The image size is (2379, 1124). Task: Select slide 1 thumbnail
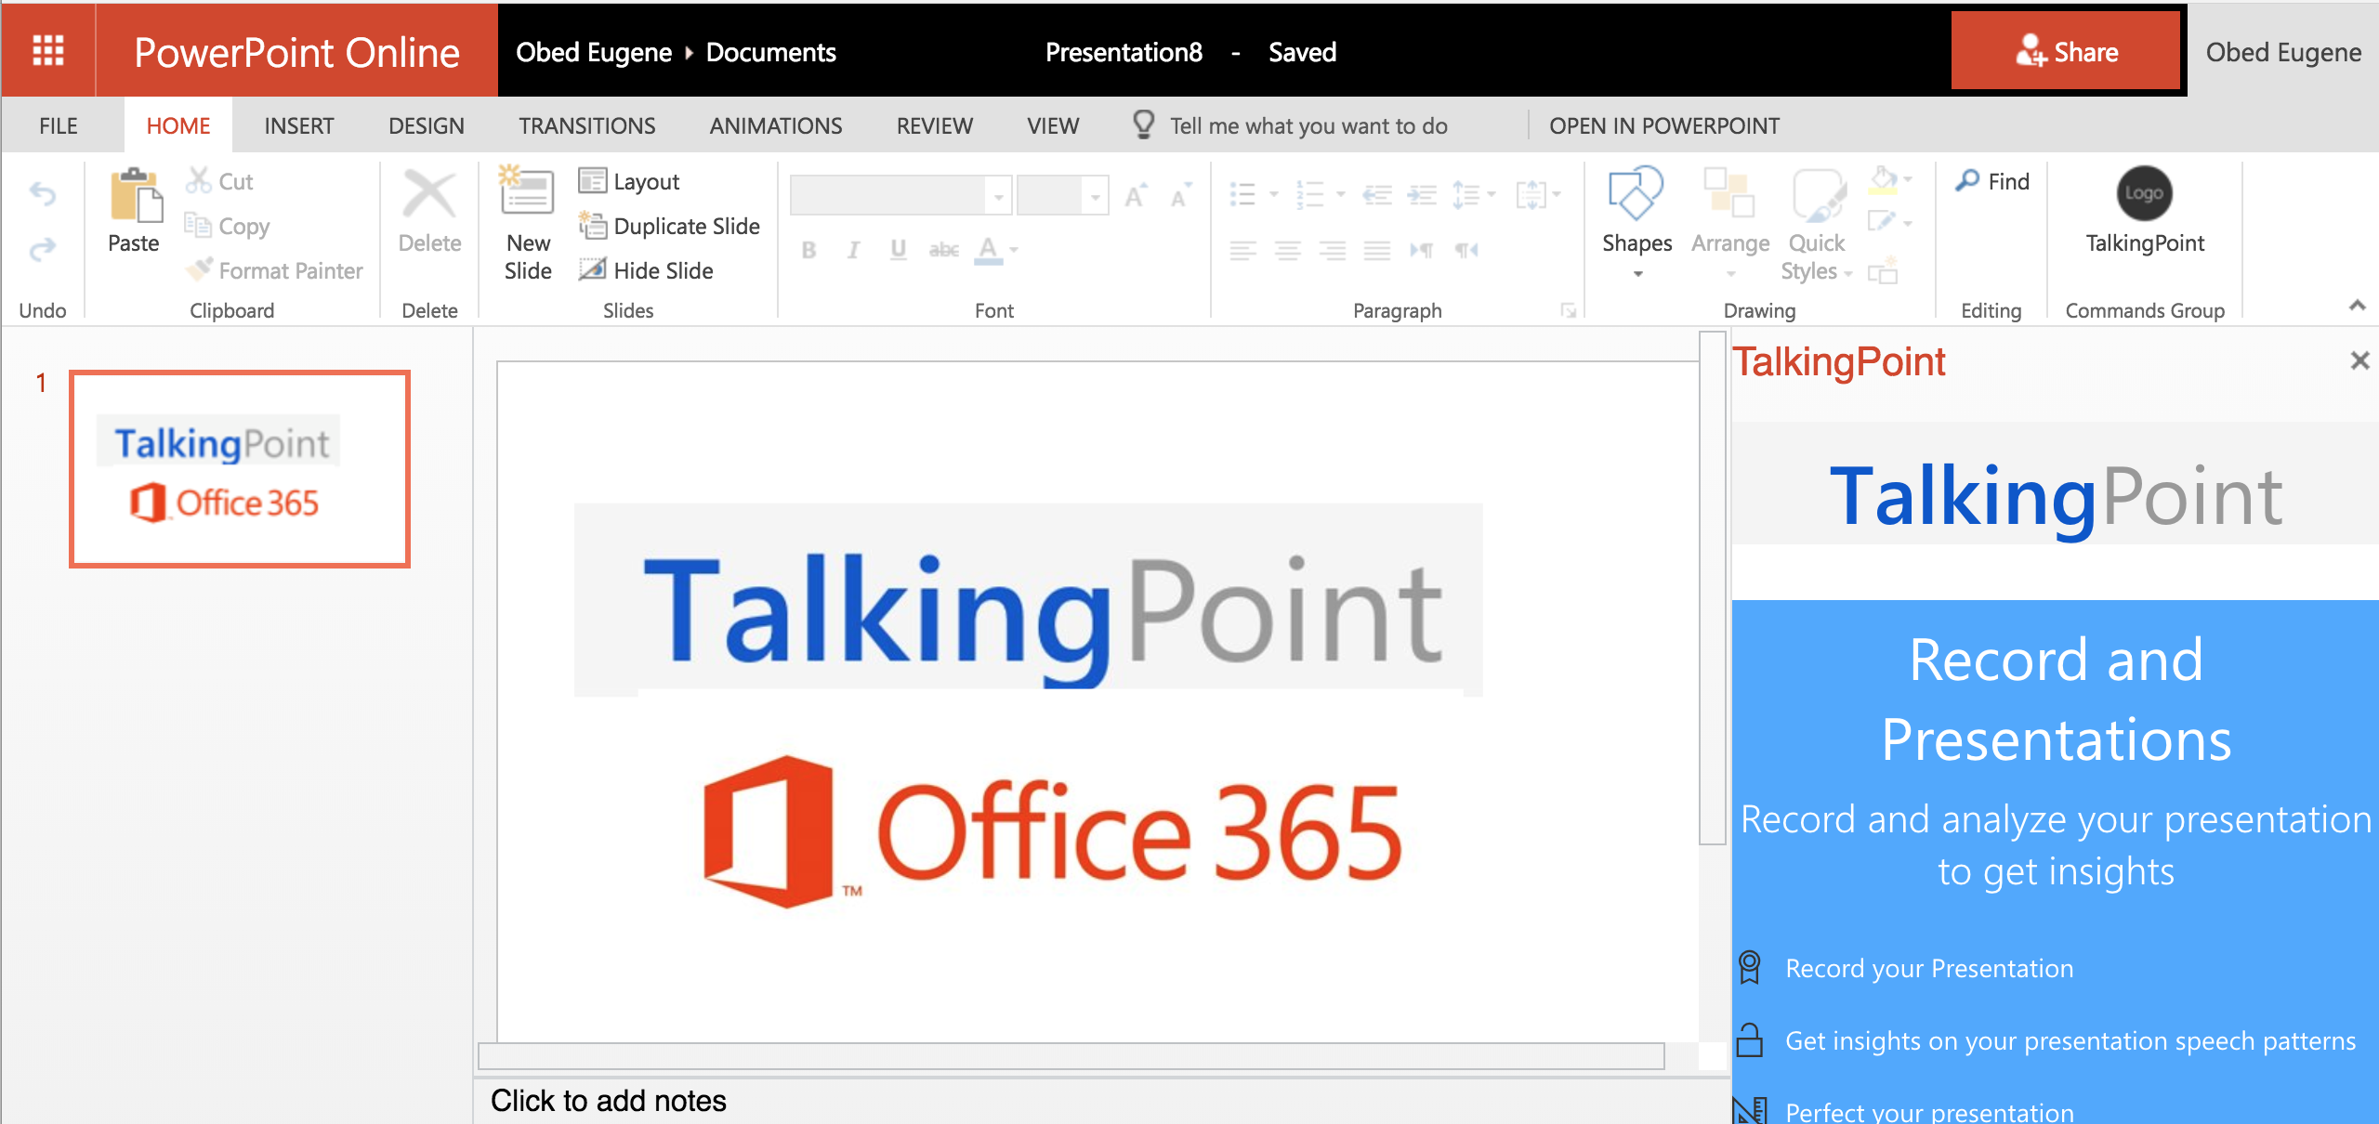tap(240, 469)
